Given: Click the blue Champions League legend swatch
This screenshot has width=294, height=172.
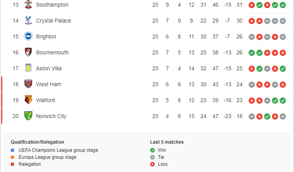Looking at the screenshot, I should click(13, 150).
